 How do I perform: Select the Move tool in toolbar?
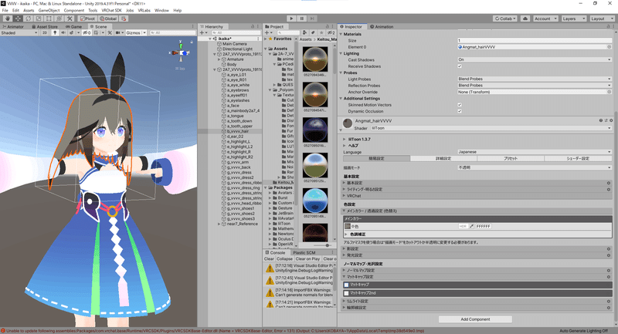coord(18,19)
